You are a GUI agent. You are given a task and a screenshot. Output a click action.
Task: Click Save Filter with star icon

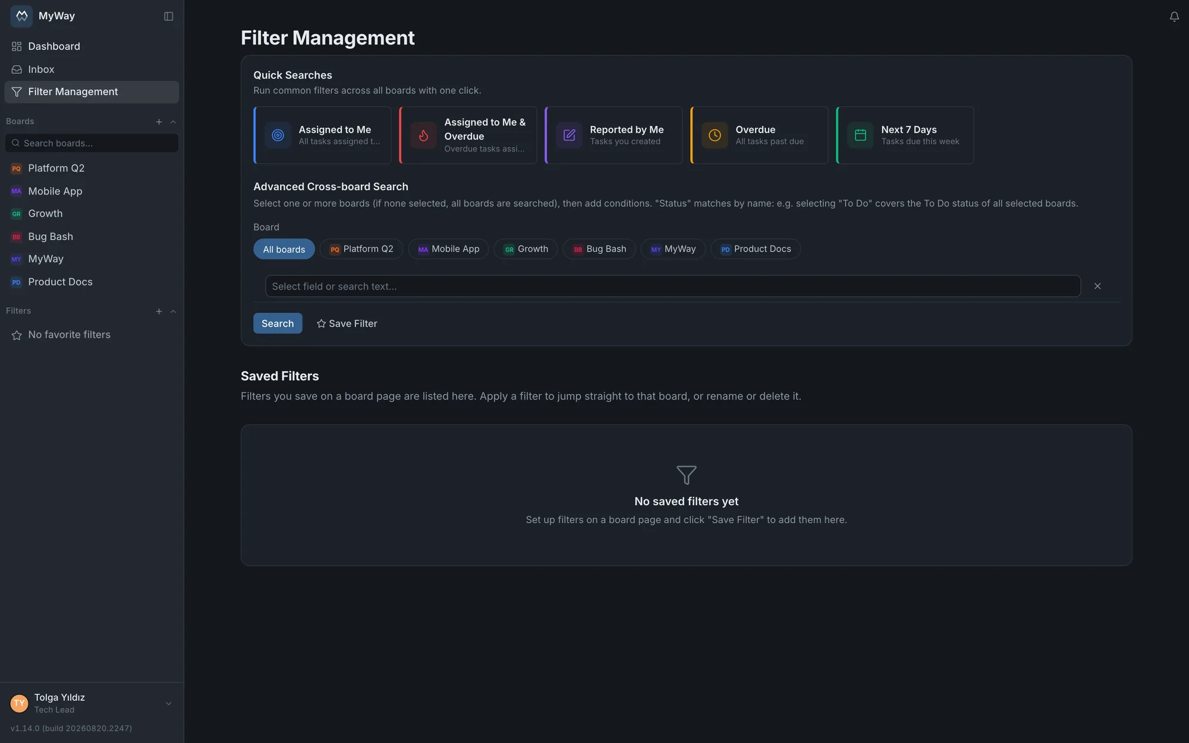(347, 323)
